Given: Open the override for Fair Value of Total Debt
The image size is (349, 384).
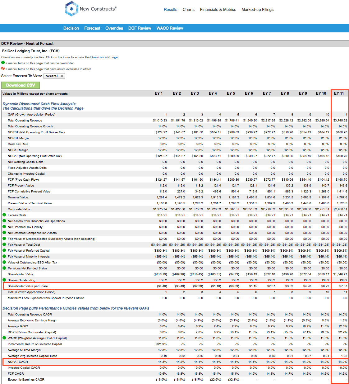Looking at the screenshot, I should click(4, 244).
